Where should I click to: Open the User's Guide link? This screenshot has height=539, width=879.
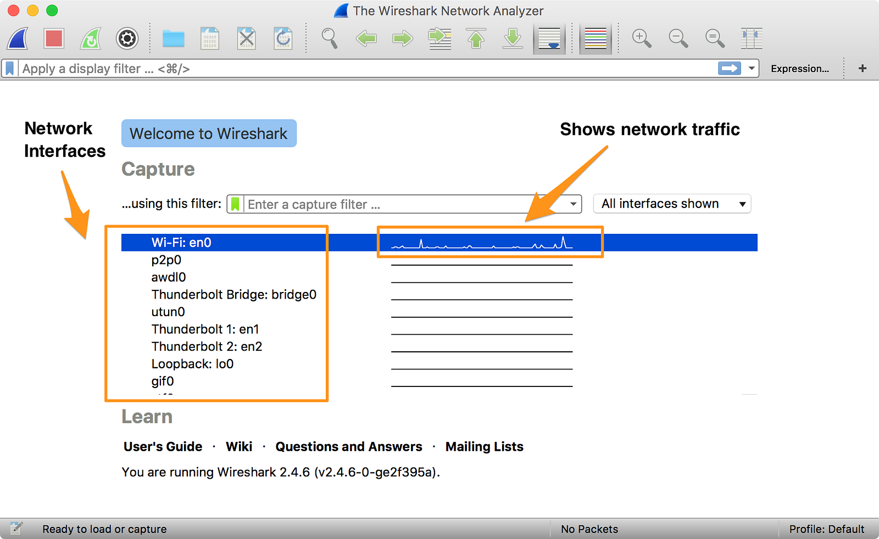(163, 447)
